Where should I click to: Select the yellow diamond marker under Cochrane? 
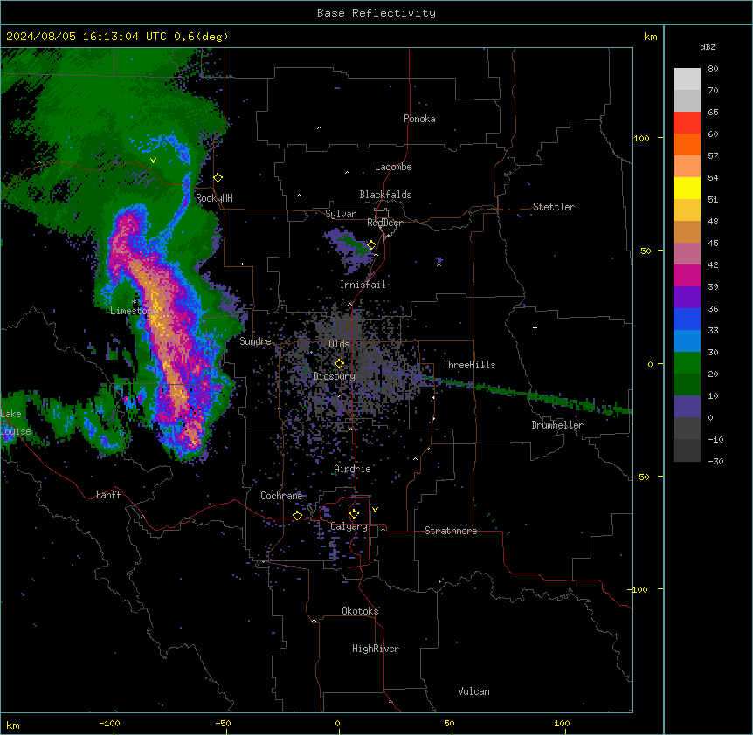pos(297,515)
